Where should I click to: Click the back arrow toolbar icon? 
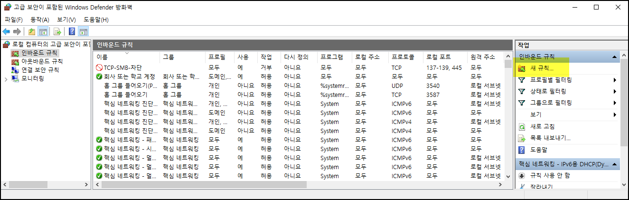coord(6,32)
